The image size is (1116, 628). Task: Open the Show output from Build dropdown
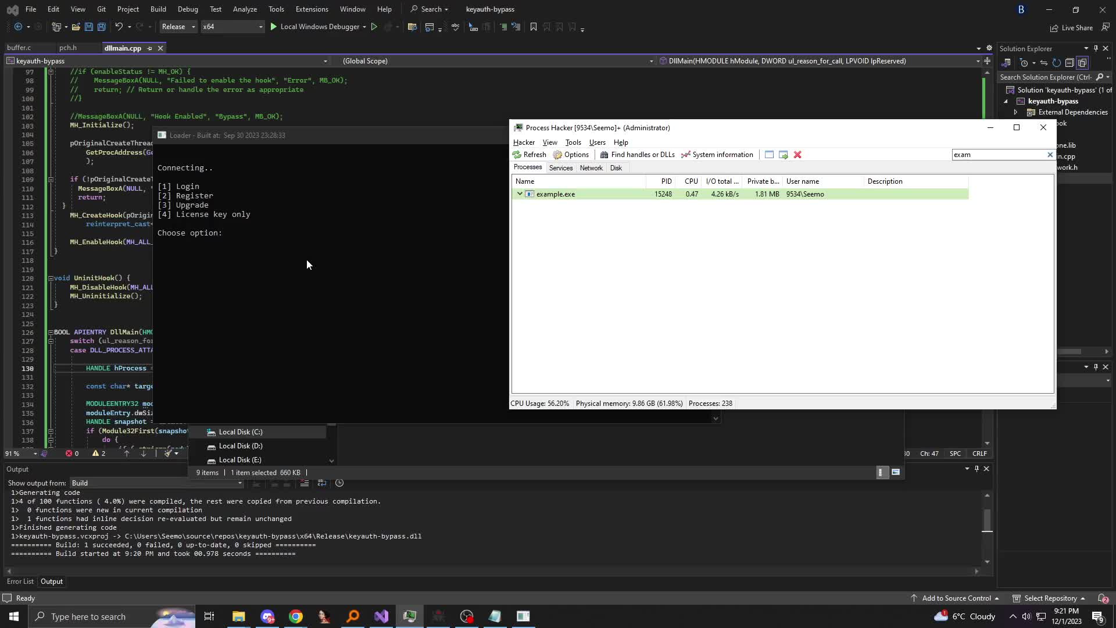(x=156, y=483)
